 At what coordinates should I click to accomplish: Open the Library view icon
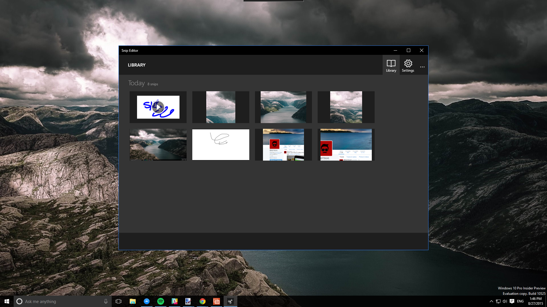click(x=391, y=65)
